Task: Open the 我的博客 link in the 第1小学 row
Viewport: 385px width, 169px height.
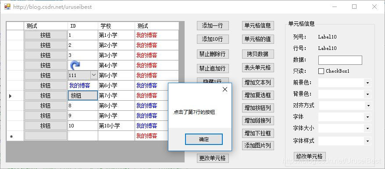Action: pyautogui.click(x=146, y=35)
